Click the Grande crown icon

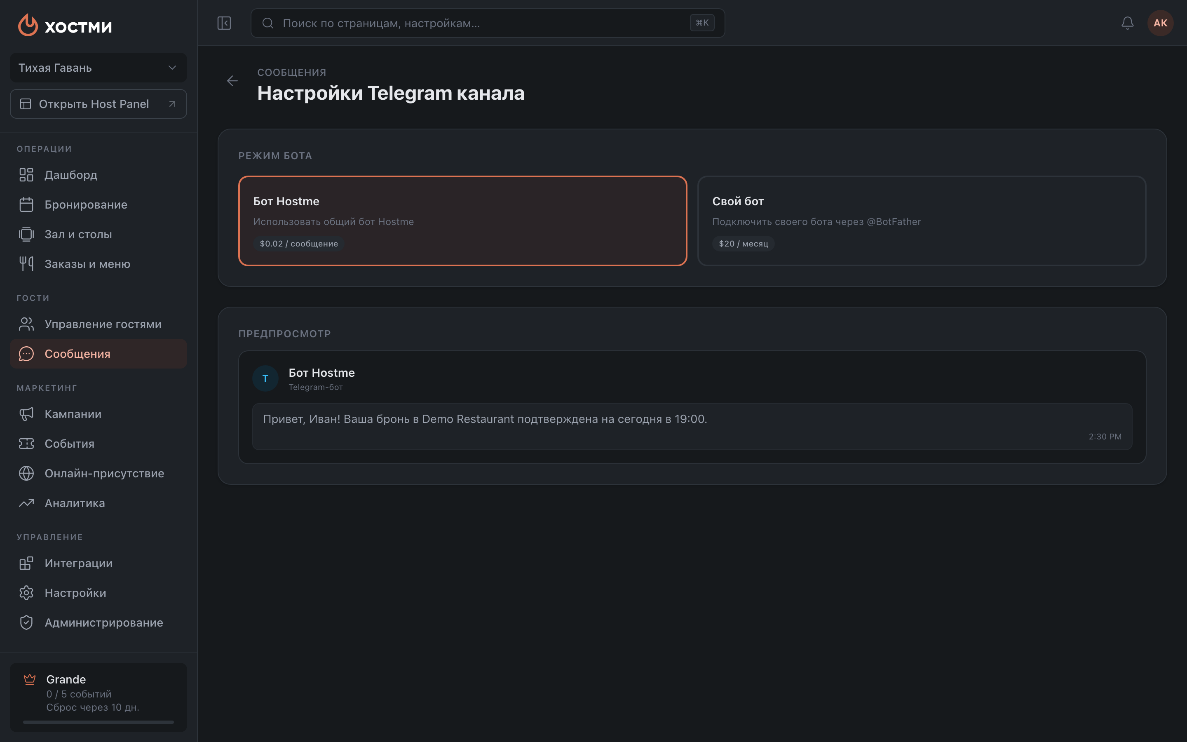click(30, 679)
